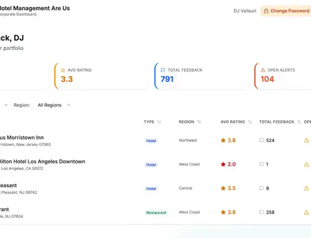Click the star icon on Avg Rating card
This screenshot has width=311, height=238.
click(x=63, y=70)
